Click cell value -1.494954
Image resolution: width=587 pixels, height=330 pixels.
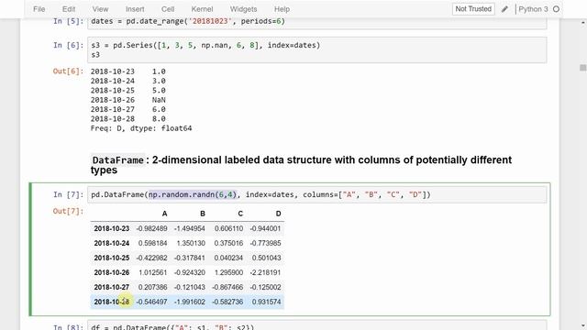coord(190,228)
